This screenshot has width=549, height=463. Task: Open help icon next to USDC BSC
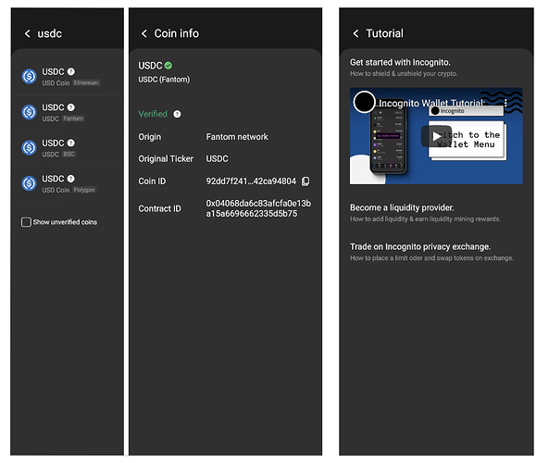70,143
